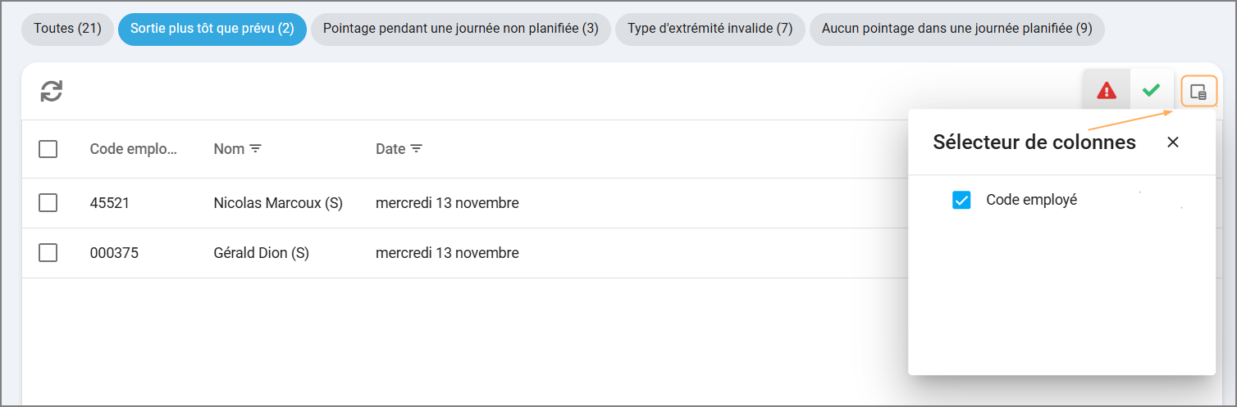Switch to the Toutes (21) tab
1237x407 pixels.
click(x=67, y=29)
